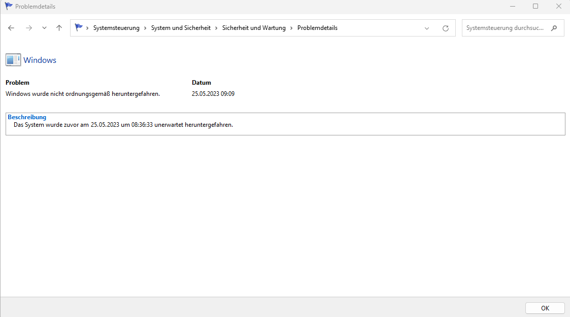
Task: Select the Windows heading text
Action: 40,60
